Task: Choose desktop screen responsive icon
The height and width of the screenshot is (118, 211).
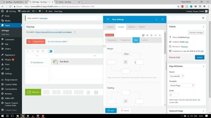Action: 143,35
